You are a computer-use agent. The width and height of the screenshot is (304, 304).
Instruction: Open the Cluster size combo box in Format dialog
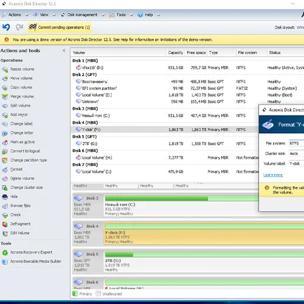click(296, 153)
